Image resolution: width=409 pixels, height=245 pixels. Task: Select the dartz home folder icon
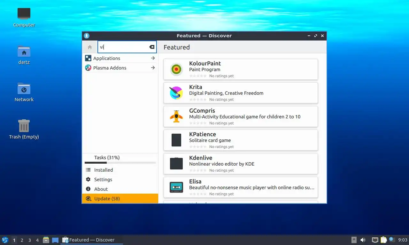pos(24,51)
